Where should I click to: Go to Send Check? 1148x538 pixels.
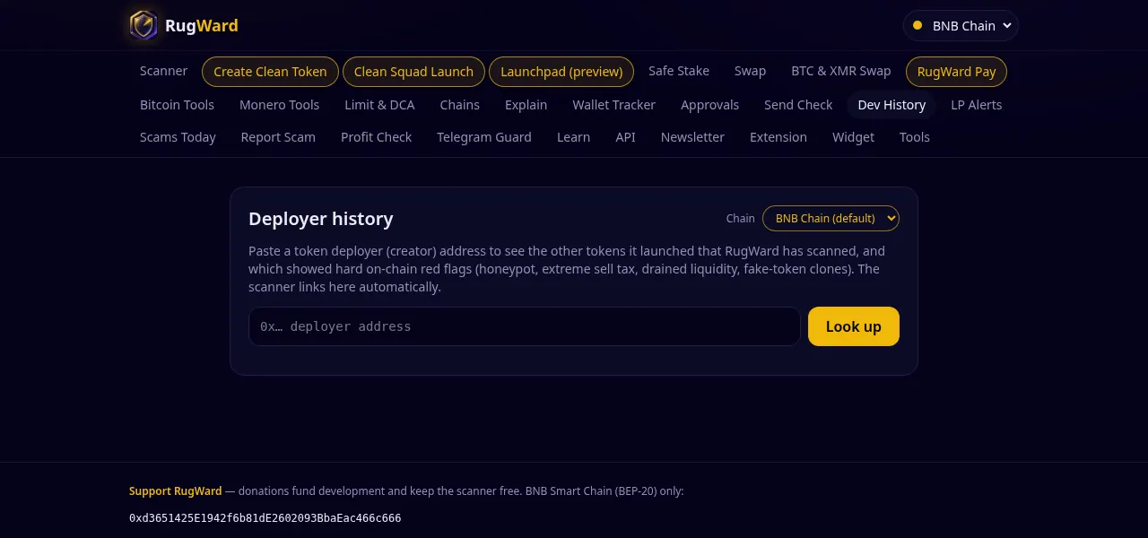pos(798,105)
